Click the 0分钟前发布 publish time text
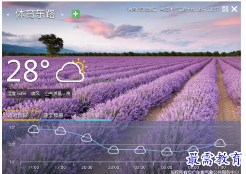This screenshot has width=246, height=174. pyautogui.click(x=104, y=80)
